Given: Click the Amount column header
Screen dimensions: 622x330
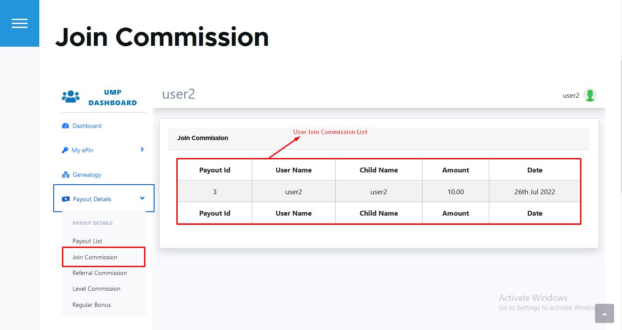Looking at the screenshot, I should tap(456, 170).
